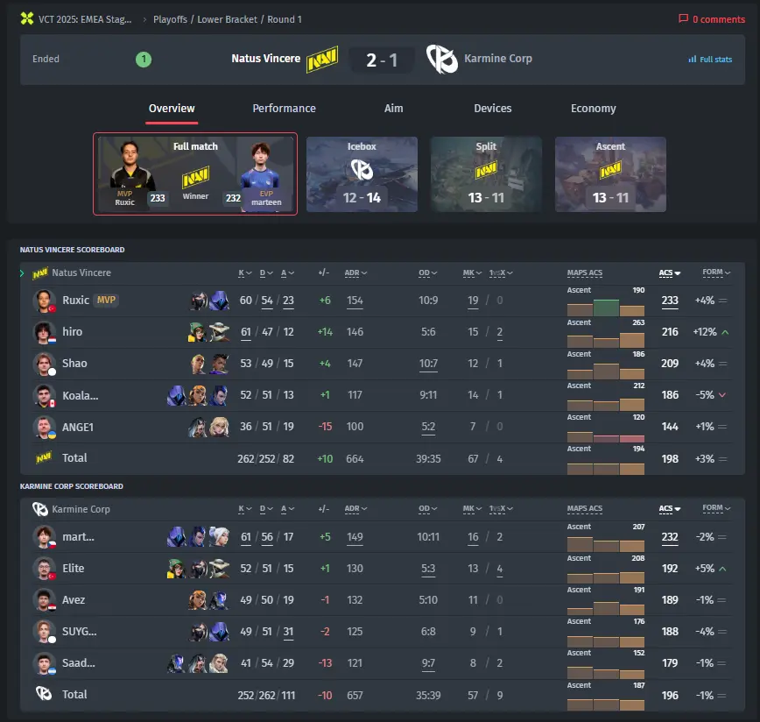Sort Karmine Corp scoreboard by A column

pos(287,509)
